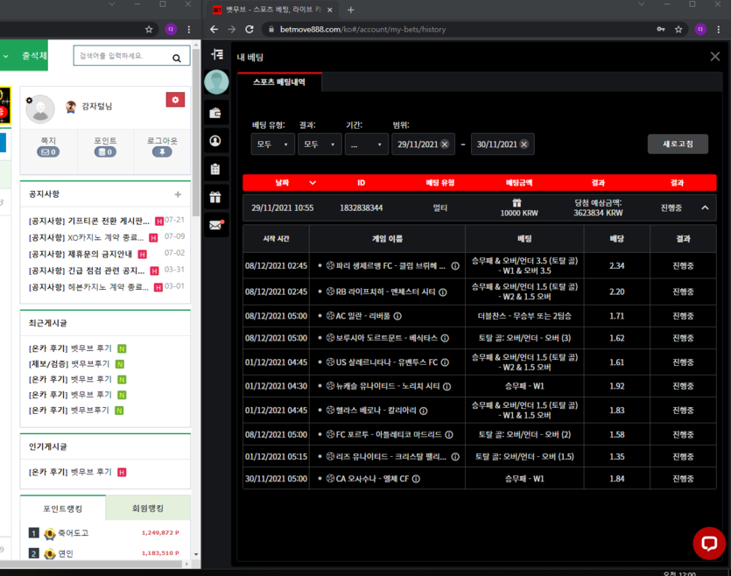Reload the betmove888 page

click(x=250, y=30)
